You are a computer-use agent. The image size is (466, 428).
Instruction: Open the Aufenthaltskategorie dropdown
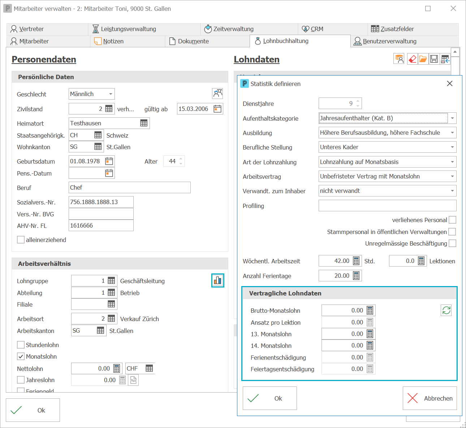click(x=452, y=118)
